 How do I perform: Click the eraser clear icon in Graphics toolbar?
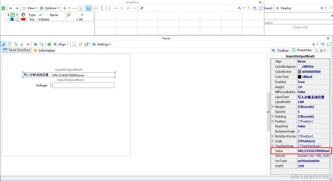[141, 8]
